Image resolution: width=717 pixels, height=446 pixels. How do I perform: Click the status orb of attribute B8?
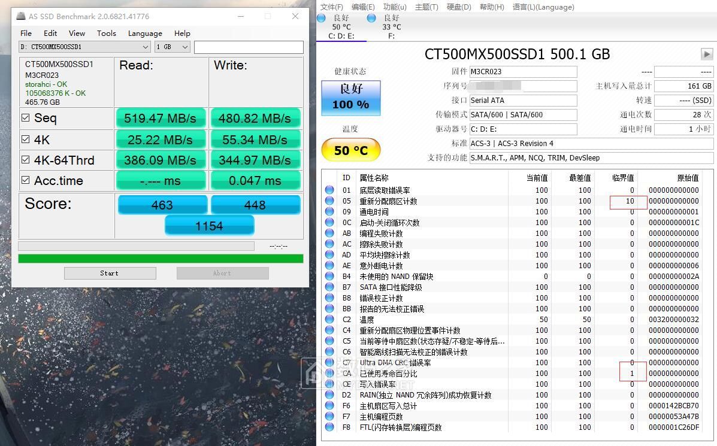tap(329, 298)
